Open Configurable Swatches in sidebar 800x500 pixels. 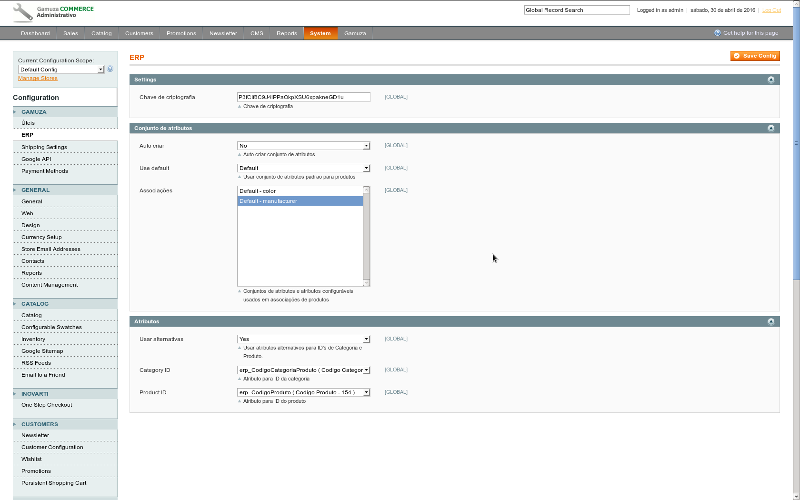pyautogui.click(x=65, y=327)
